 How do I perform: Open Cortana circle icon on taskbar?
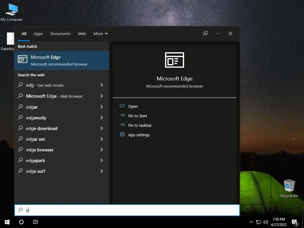pos(21,222)
